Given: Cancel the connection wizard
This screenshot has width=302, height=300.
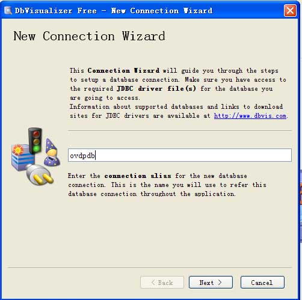Looking at the screenshot, I should (262, 283).
